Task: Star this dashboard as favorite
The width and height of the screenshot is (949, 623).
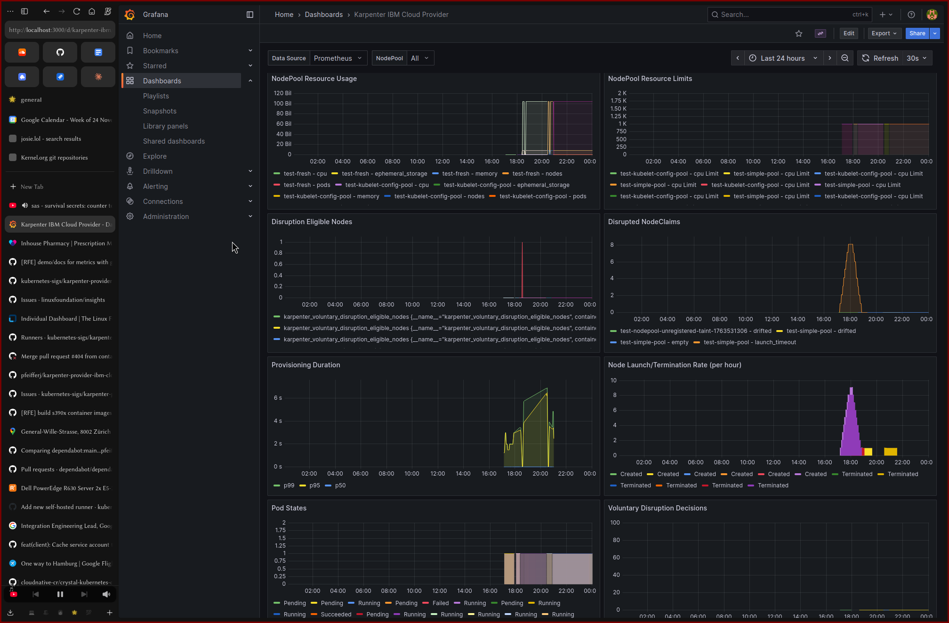Action: (799, 33)
